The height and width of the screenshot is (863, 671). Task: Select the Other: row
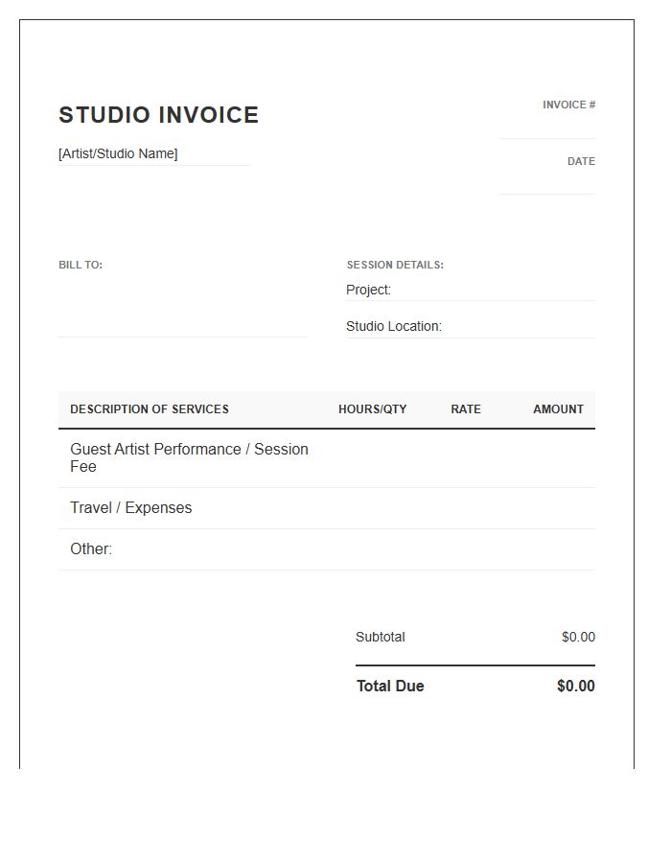pos(327,549)
